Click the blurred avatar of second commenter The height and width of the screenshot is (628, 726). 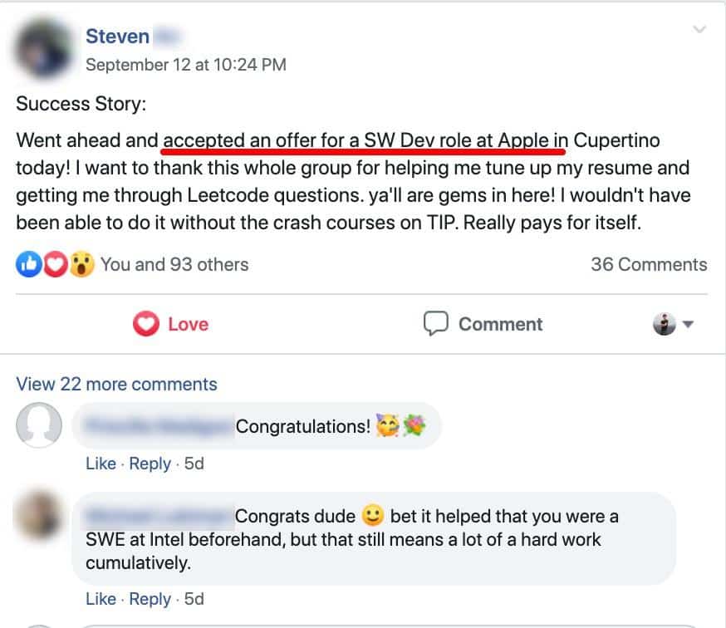39,514
